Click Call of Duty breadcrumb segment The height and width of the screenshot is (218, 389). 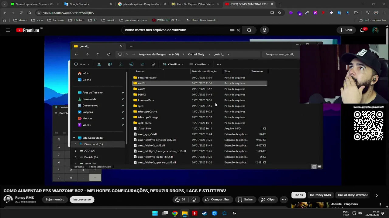click(x=196, y=54)
